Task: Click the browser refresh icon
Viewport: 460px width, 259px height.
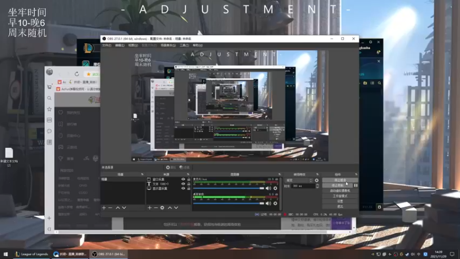Action: coord(76,74)
